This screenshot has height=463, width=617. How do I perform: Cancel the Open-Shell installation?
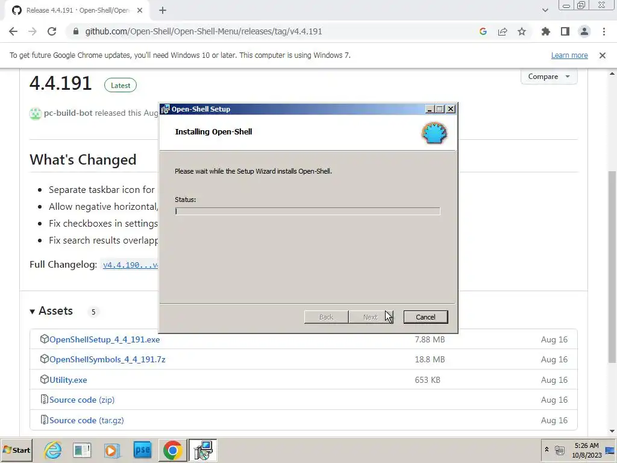tap(425, 317)
